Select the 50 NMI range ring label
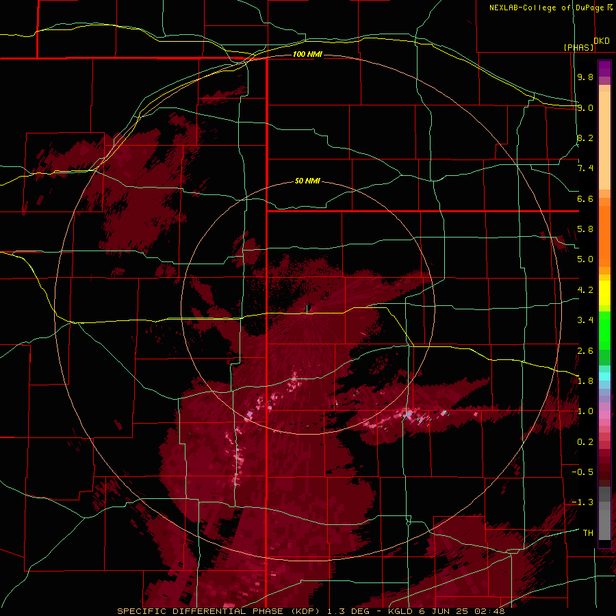Viewport: 616px width, 616px height. pyautogui.click(x=307, y=181)
